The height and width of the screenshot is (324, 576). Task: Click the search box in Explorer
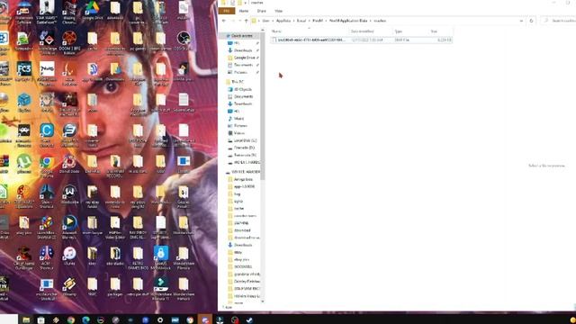point(559,21)
